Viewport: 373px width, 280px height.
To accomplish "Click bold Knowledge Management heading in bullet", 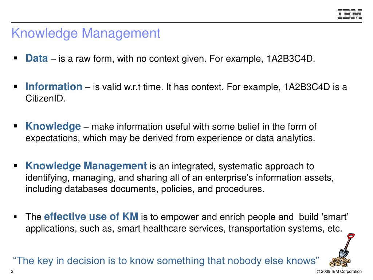I will point(86,166).
